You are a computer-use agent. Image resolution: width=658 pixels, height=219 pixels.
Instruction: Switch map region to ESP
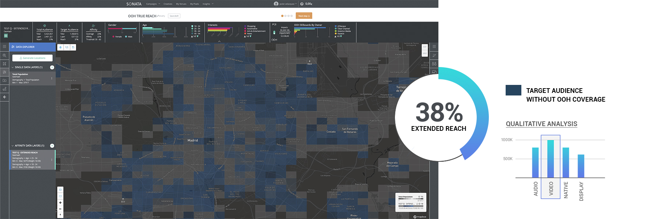coord(425,47)
